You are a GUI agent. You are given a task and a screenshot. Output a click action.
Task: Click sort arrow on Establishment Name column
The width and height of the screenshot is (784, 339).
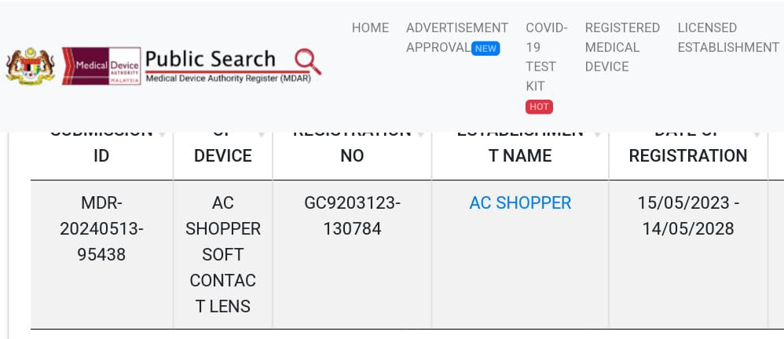tap(599, 134)
